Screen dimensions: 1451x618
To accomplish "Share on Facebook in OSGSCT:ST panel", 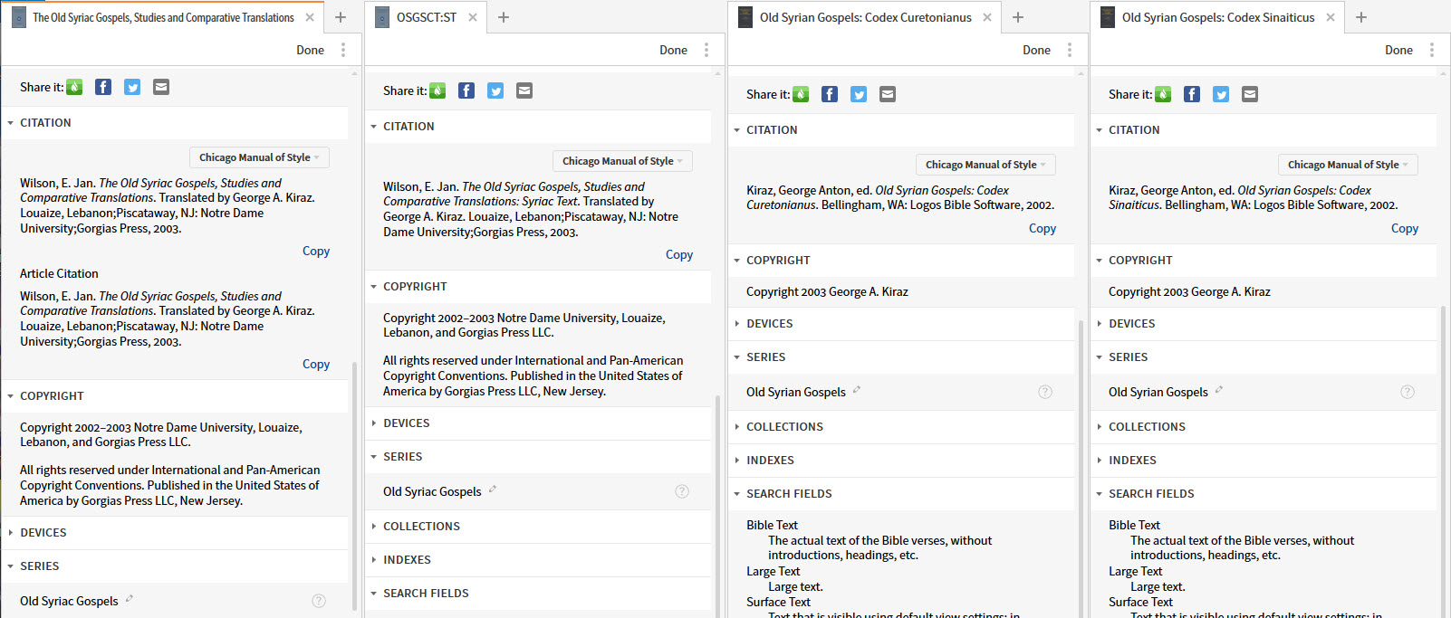I will pos(466,90).
